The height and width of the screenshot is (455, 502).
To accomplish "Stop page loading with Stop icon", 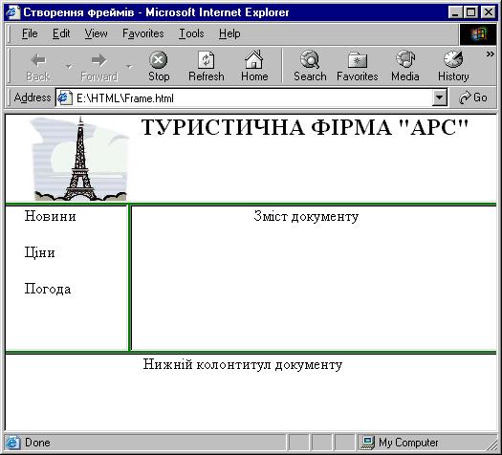I will [x=159, y=60].
